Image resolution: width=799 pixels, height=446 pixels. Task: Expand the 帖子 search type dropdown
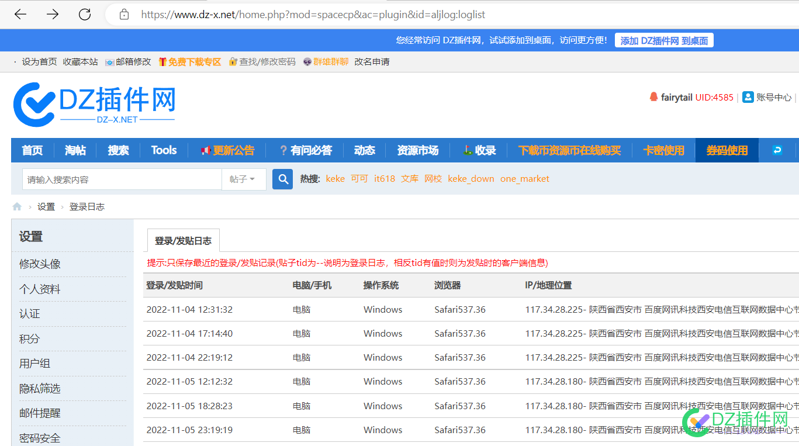pos(244,179)
